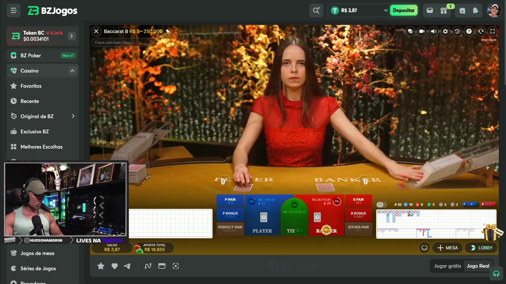The height and width of the screenshot is (284, 506).
Task: Toggle focus mode frame icon
Action: click(x=176, y=266)
